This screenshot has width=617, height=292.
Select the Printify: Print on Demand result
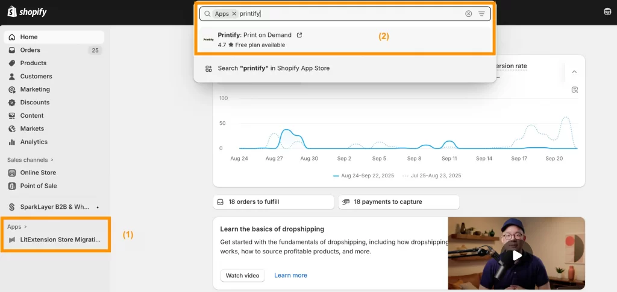pyautogui.click(x=345, y=40)
